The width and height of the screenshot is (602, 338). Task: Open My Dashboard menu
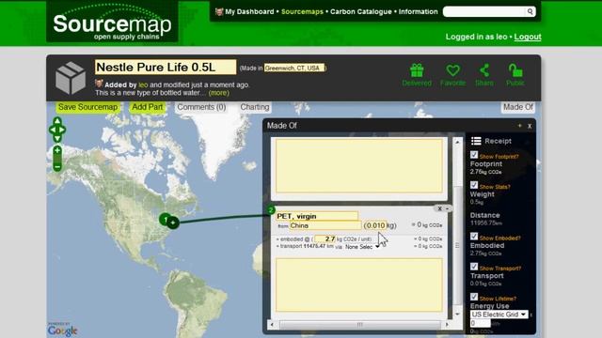click(x=249, y=11)
